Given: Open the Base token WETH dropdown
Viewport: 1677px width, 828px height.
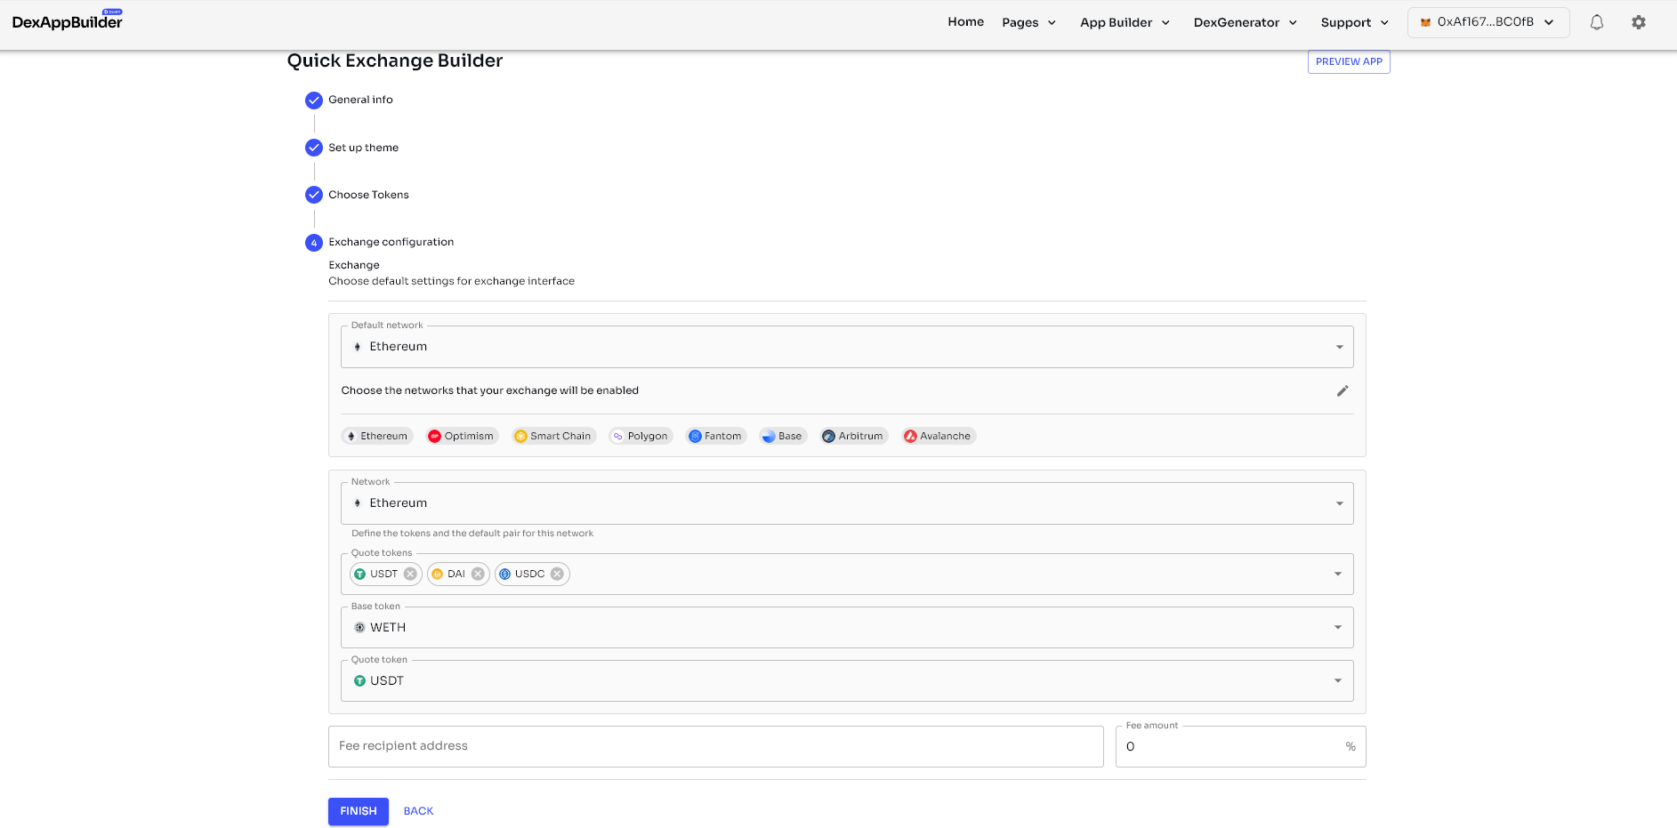Looking at the screenshot, I should (846, 627).
